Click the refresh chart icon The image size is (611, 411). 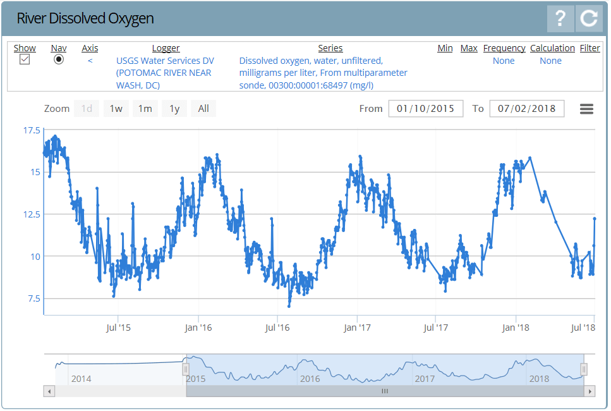(x=589, y=18)
